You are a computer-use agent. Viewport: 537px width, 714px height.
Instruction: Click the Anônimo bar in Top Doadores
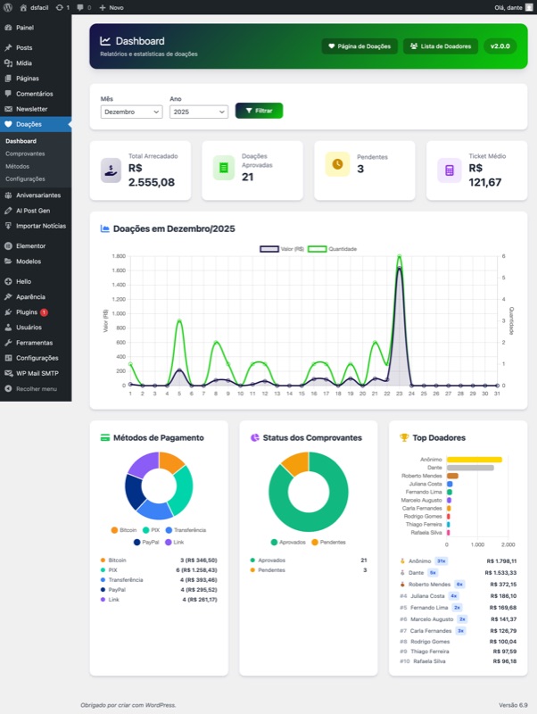coord(474,460)
